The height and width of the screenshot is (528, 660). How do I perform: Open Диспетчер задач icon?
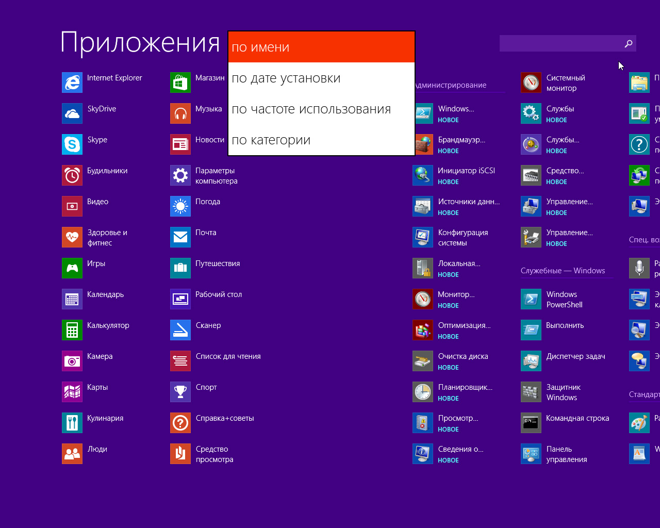531,361
